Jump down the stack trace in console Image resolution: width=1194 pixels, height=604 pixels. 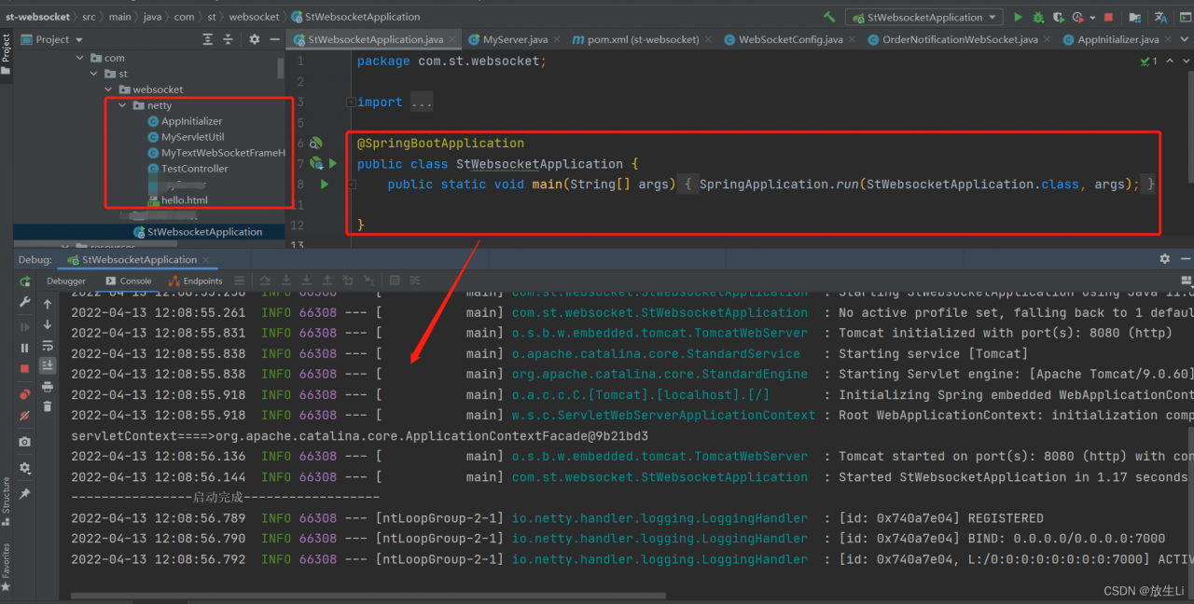pyautogui.click(x=48, y=324)
